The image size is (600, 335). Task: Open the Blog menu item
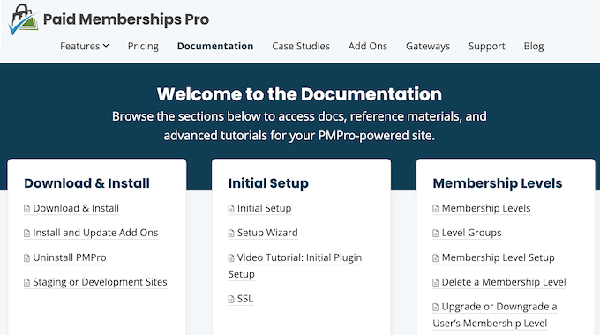pyautogui.click(x=534, y=46)
